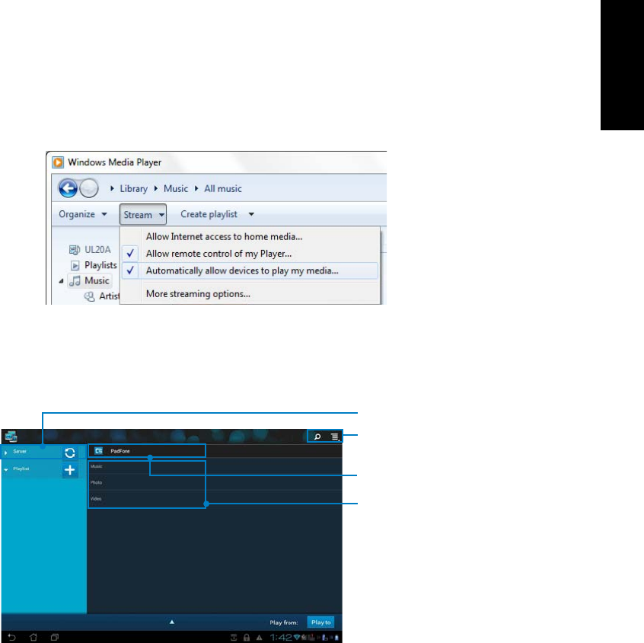Click the Windows Media Player title icon

[x=58, y=162]
